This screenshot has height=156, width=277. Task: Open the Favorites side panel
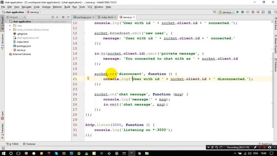2,131
